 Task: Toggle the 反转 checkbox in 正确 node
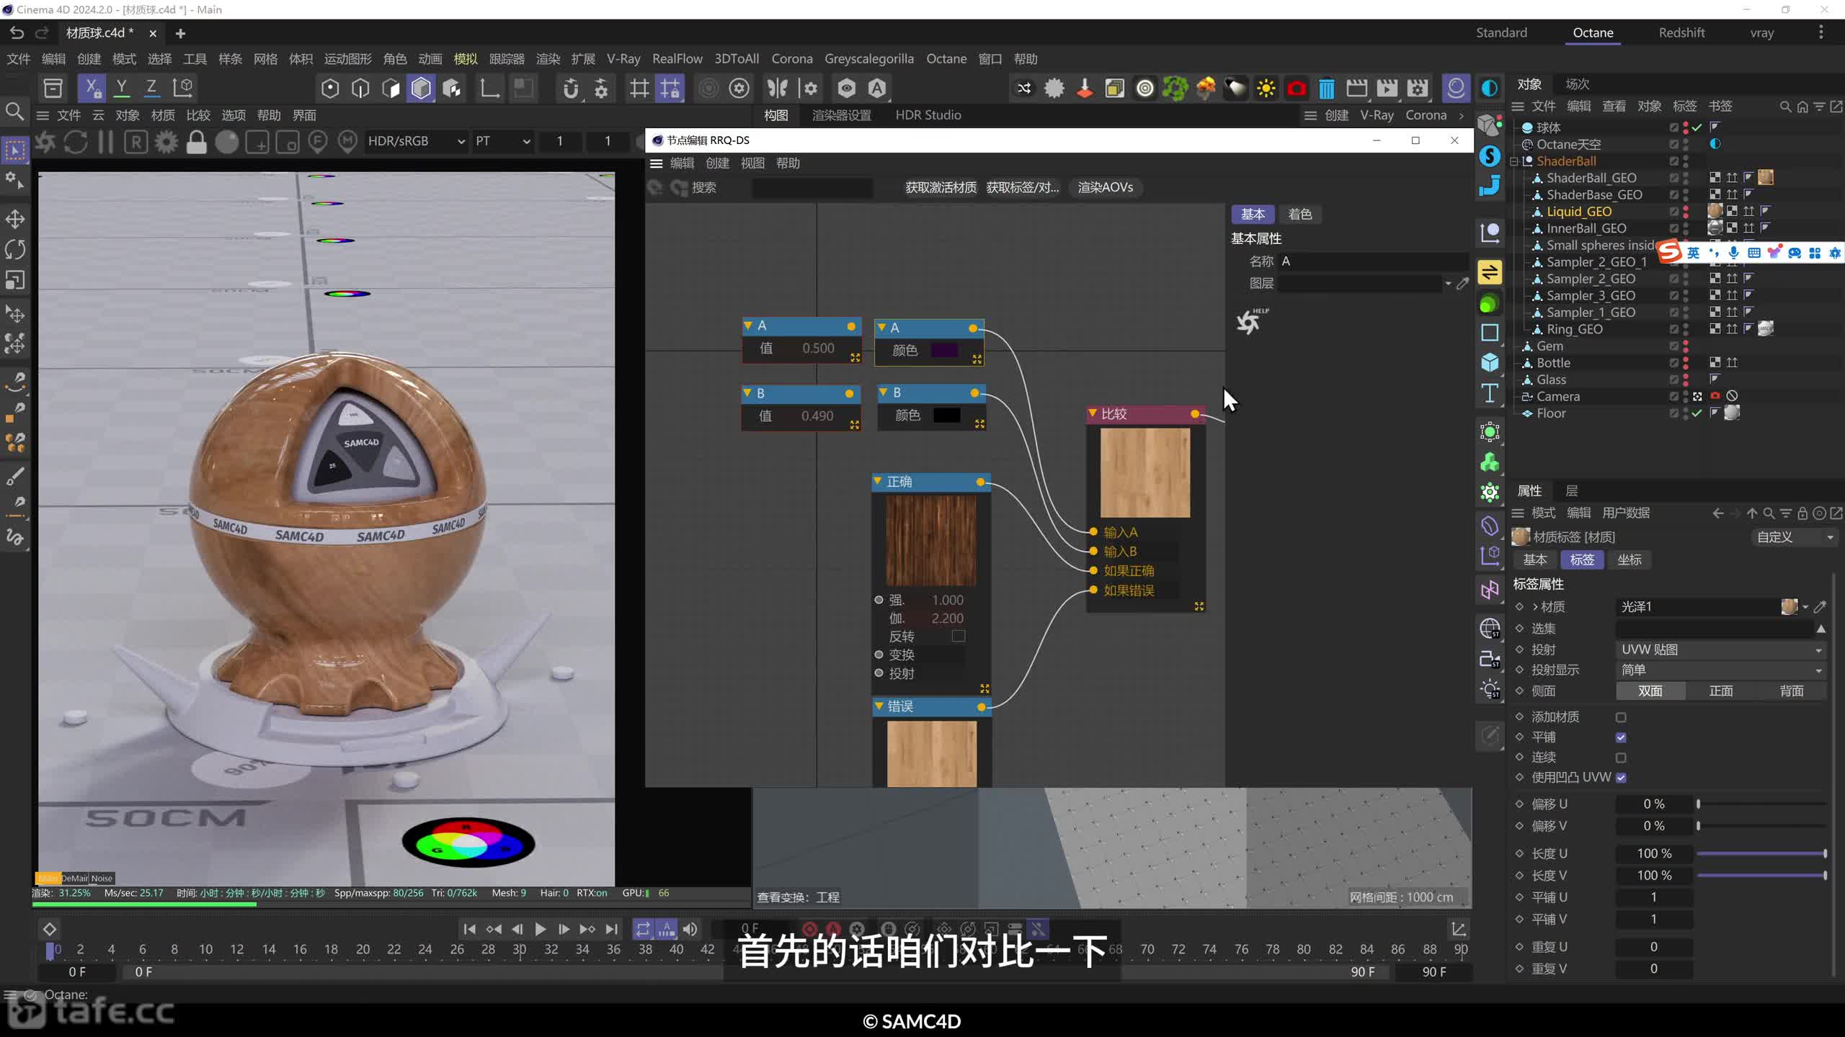(958, 636)
